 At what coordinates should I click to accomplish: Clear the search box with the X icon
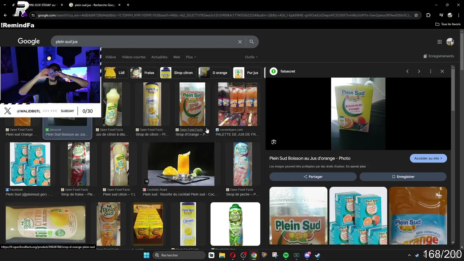coord(240,42)
